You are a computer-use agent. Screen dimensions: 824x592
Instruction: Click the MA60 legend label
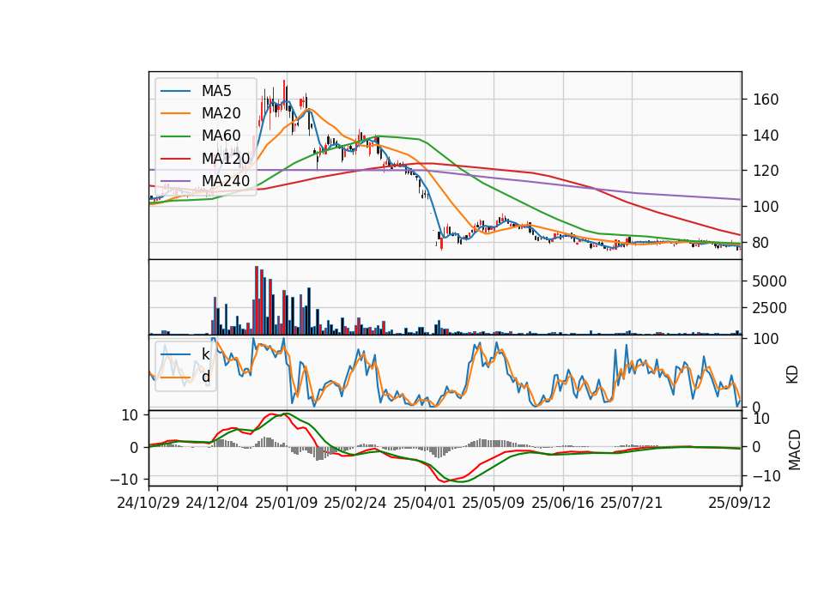[221, 136]
